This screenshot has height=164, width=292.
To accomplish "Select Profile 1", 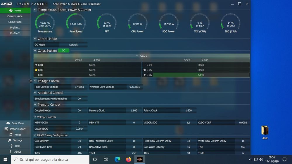I will 15,27.
